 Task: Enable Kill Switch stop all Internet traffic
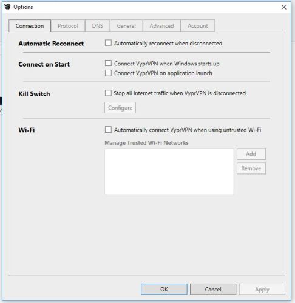coord(108,93)
